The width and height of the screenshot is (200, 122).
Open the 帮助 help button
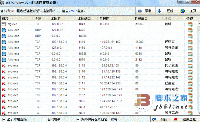tap(145, 11)
